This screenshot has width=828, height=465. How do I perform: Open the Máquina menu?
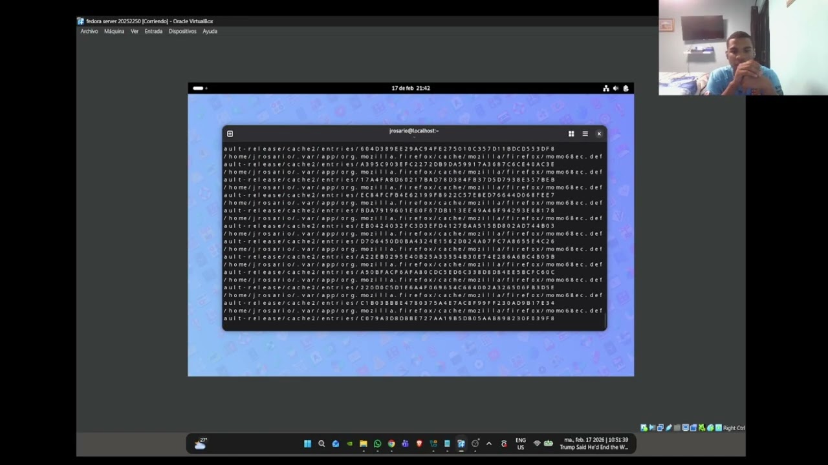(x=114, y=31)
